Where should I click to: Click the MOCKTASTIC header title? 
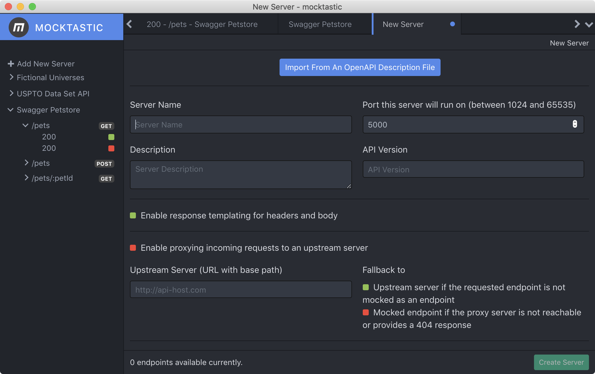(69, 28)
